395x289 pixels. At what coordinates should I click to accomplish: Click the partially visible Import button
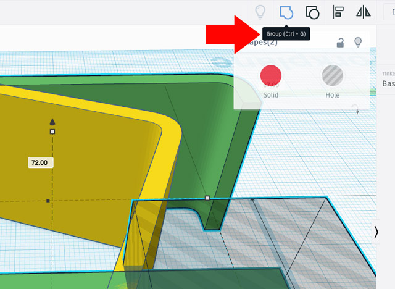point(390,12)
